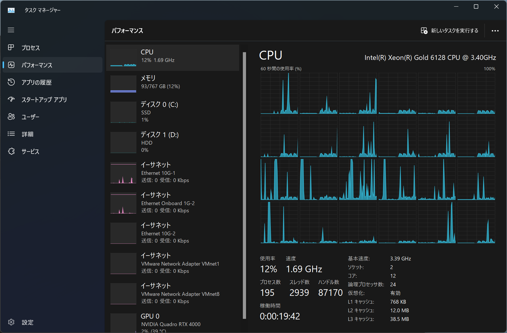Open the Services puzzle icon
Viewport: 507px width, 333px height.
point(11,151)
